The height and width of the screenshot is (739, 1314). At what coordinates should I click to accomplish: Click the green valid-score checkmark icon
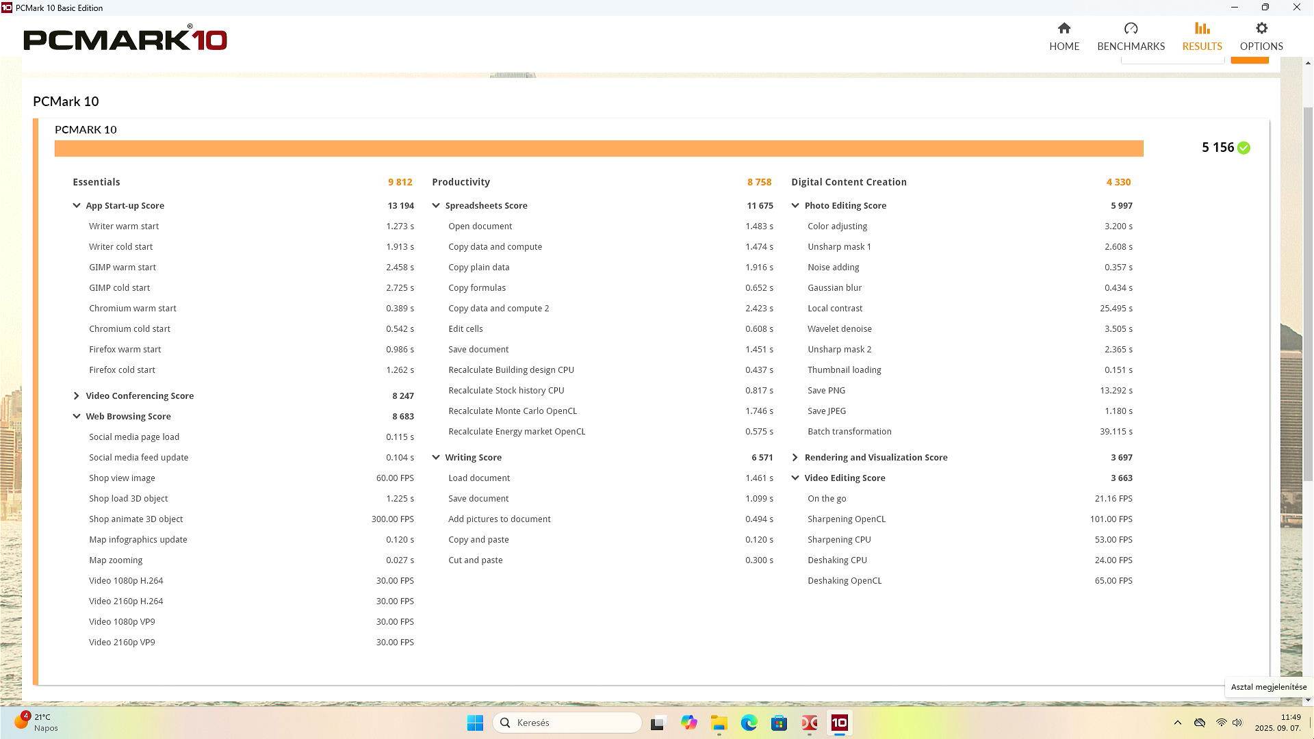(1244, 148)
